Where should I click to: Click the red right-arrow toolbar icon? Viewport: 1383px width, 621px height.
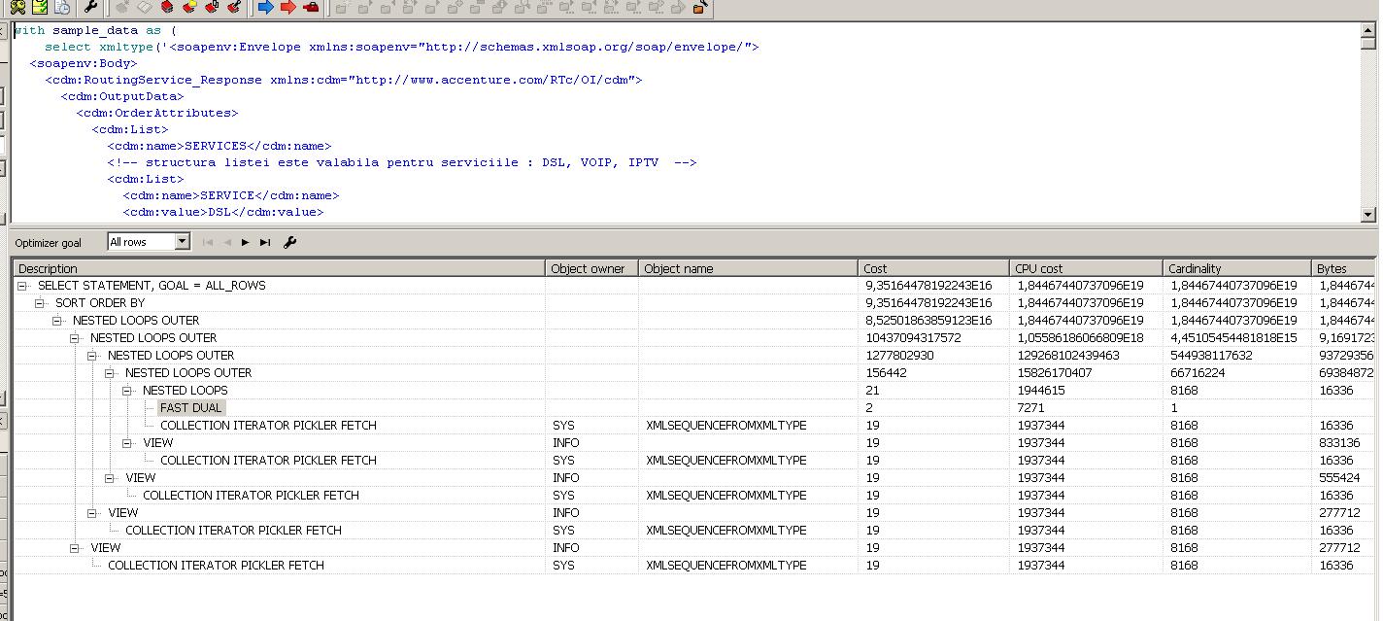click(288, 7)
